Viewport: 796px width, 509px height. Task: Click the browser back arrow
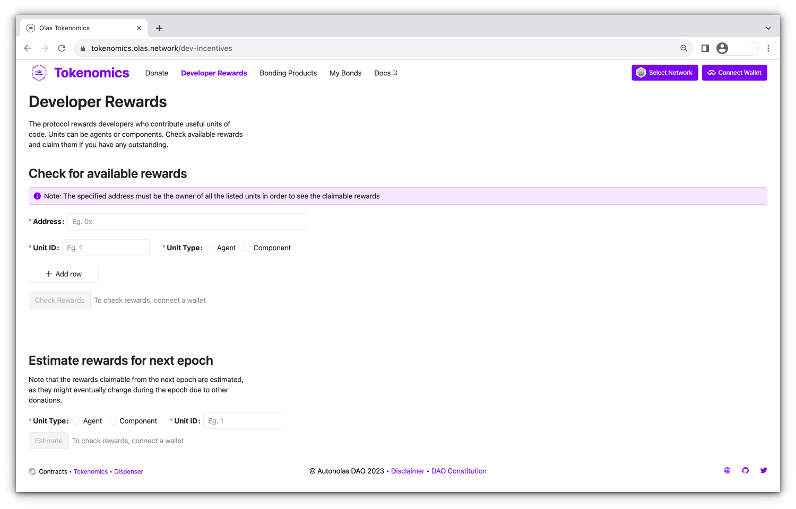pos(28,48)
